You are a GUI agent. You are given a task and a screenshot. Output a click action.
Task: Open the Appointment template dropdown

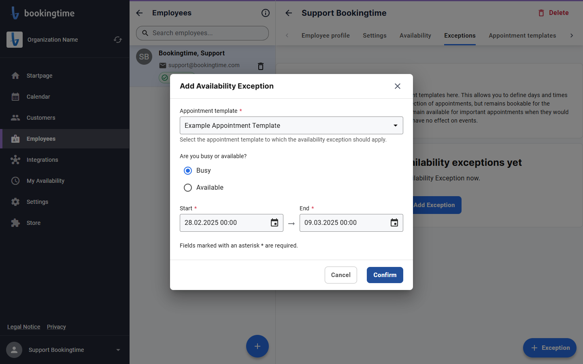tap(291, 125)
